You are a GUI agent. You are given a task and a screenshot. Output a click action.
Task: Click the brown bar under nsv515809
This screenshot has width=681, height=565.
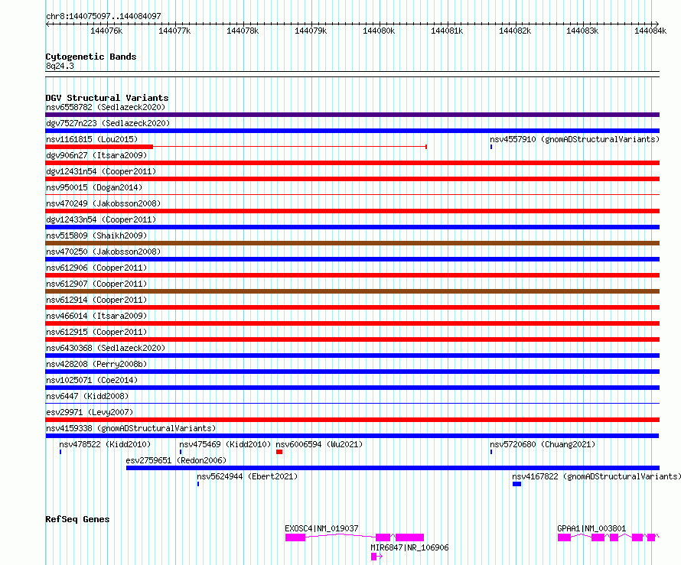click(352, 243)
